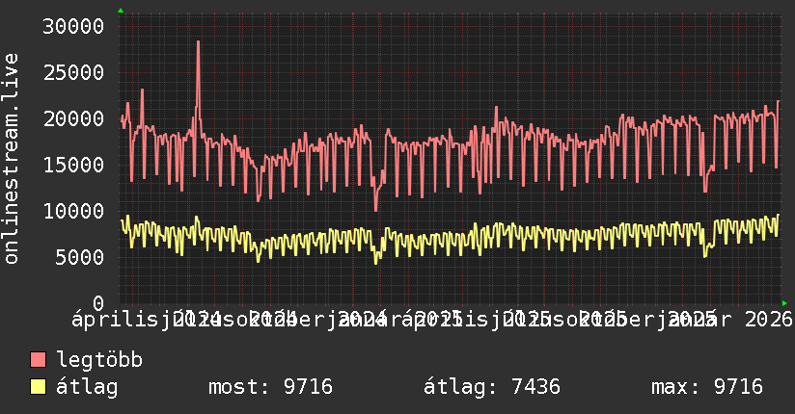Click the 15000 y-axis label
This screenshot has width=795, height=414.
click(x=73, y=165)
